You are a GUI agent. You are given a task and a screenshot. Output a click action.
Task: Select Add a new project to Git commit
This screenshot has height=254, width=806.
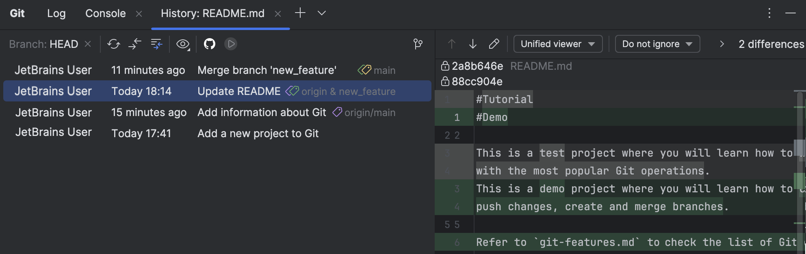[217, 133]
